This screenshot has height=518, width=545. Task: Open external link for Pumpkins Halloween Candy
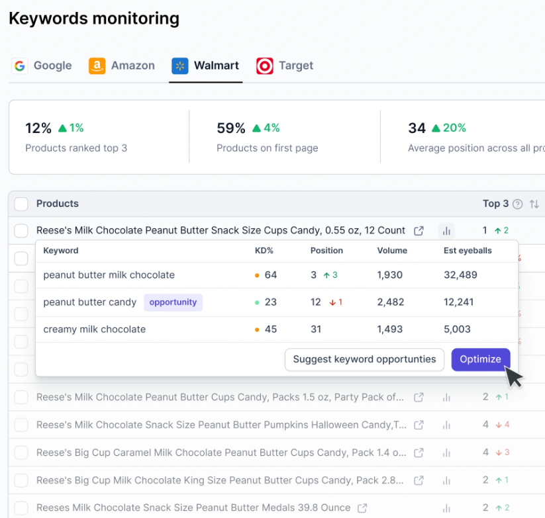coord(419,425)
